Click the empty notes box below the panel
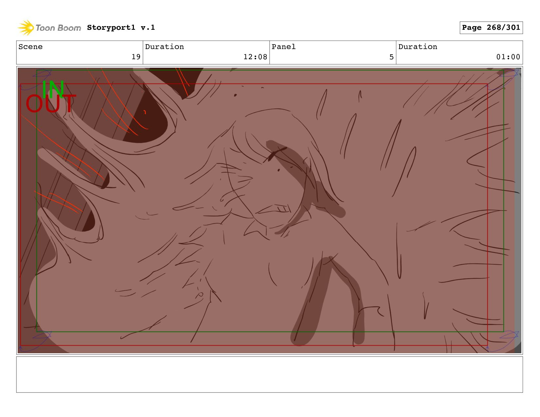The image size is (540, 417). 269,374
